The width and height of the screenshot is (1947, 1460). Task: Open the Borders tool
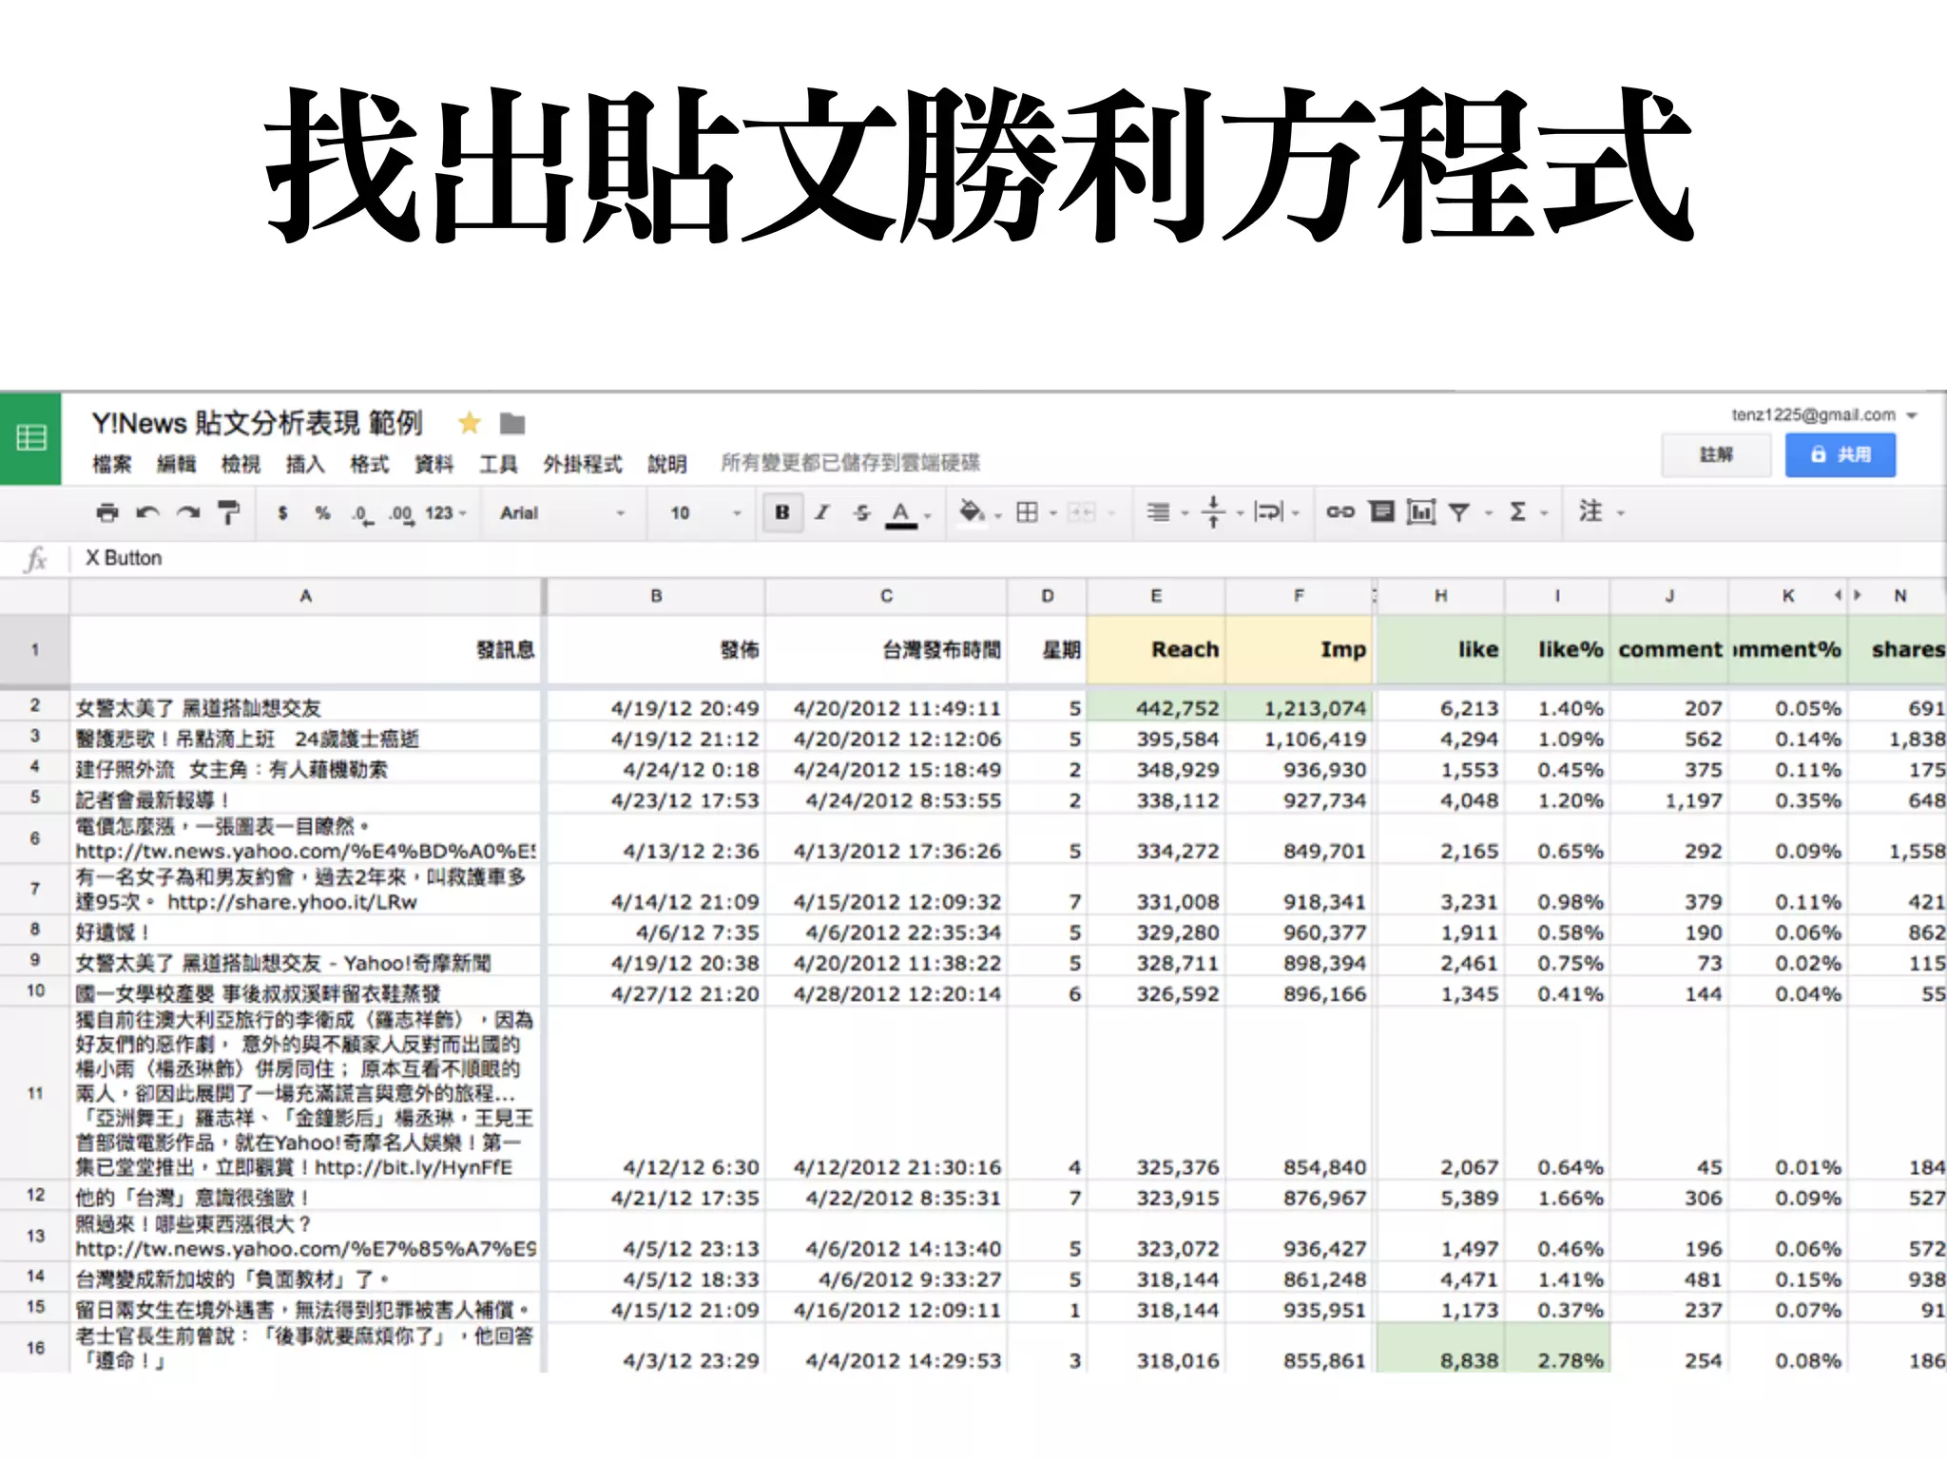point(1027,512)
